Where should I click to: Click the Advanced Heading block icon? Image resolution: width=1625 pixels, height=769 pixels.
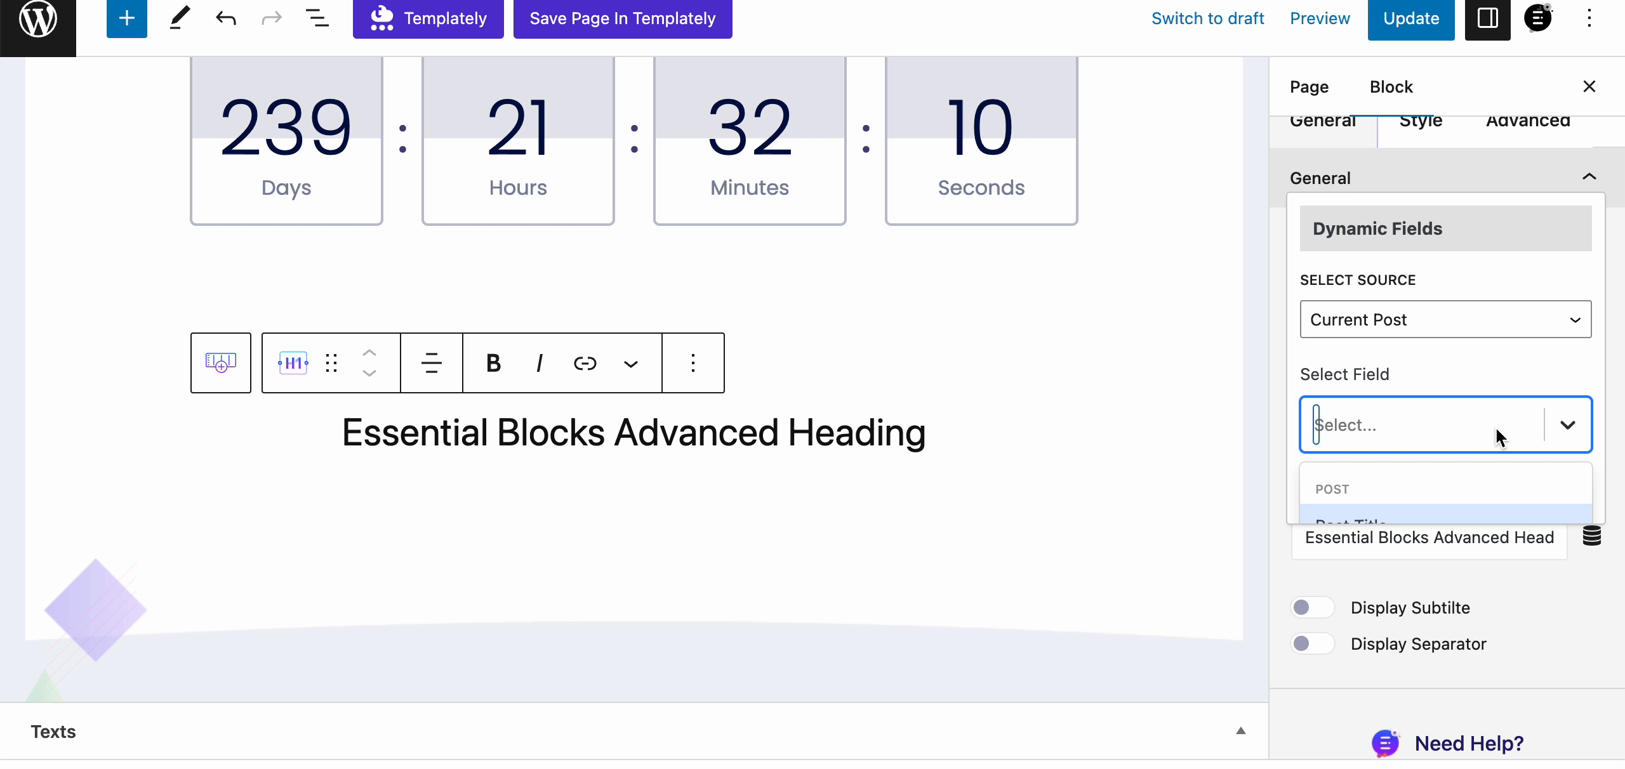(293, 363)
